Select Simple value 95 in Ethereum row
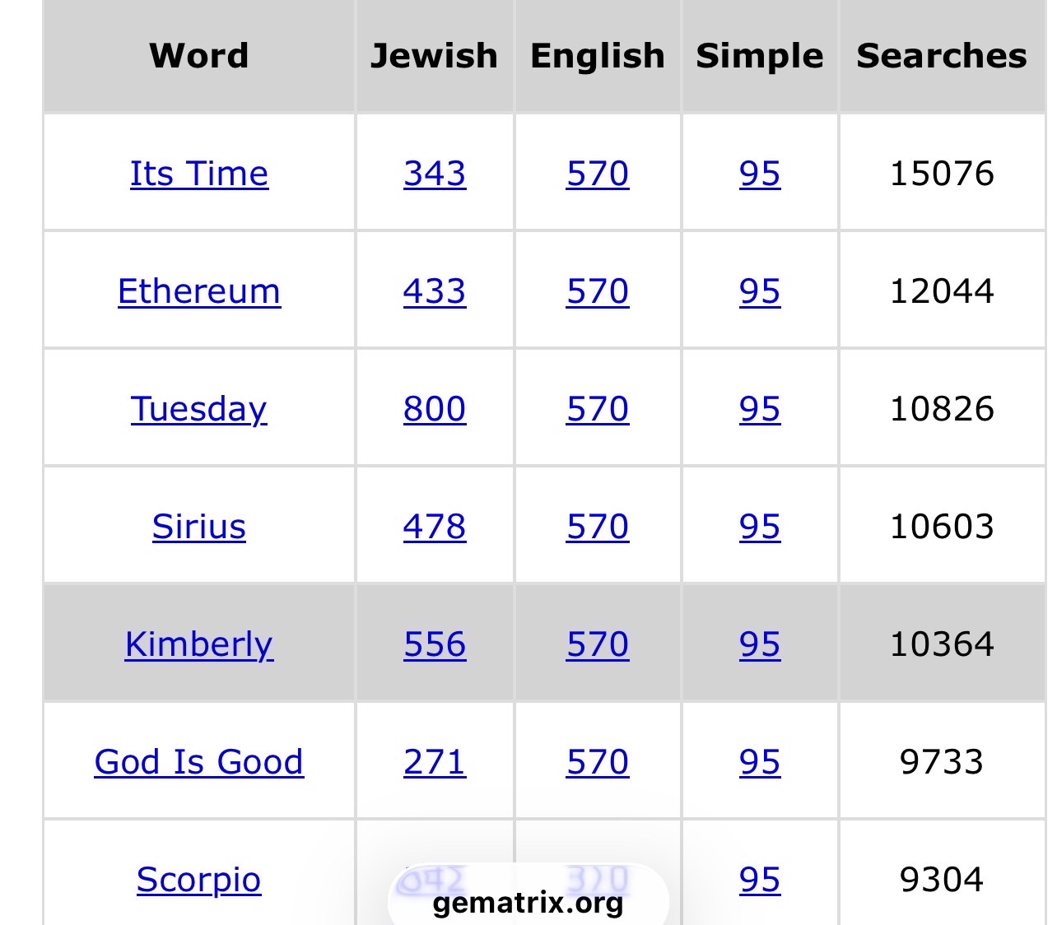 pyautogui.click(x=760, y=291)
